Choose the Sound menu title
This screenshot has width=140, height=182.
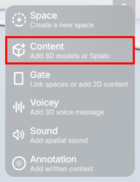[x=44, y=131]
